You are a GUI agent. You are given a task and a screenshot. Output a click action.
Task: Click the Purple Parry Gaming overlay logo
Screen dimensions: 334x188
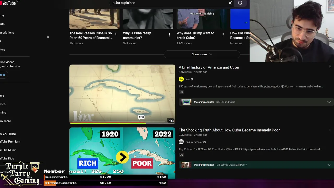(21, 174)
